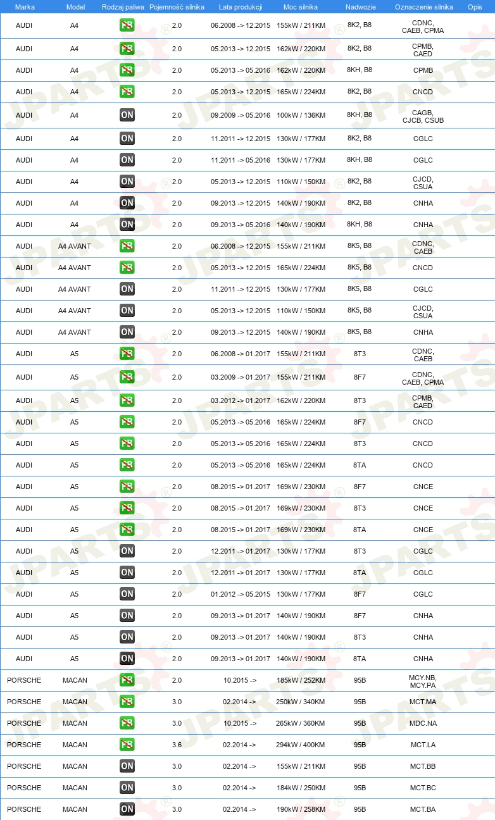Click the Nadwozie column header
This screenshot has width=495, height=820.
[360, 6]
